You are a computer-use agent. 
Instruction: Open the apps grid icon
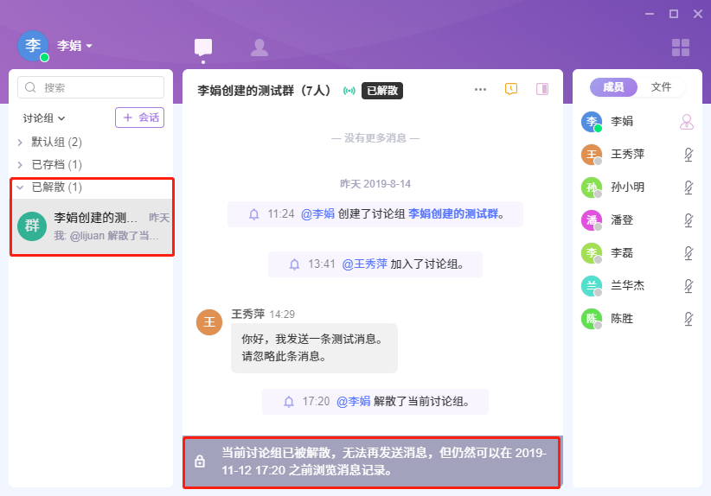pos(681,48)
